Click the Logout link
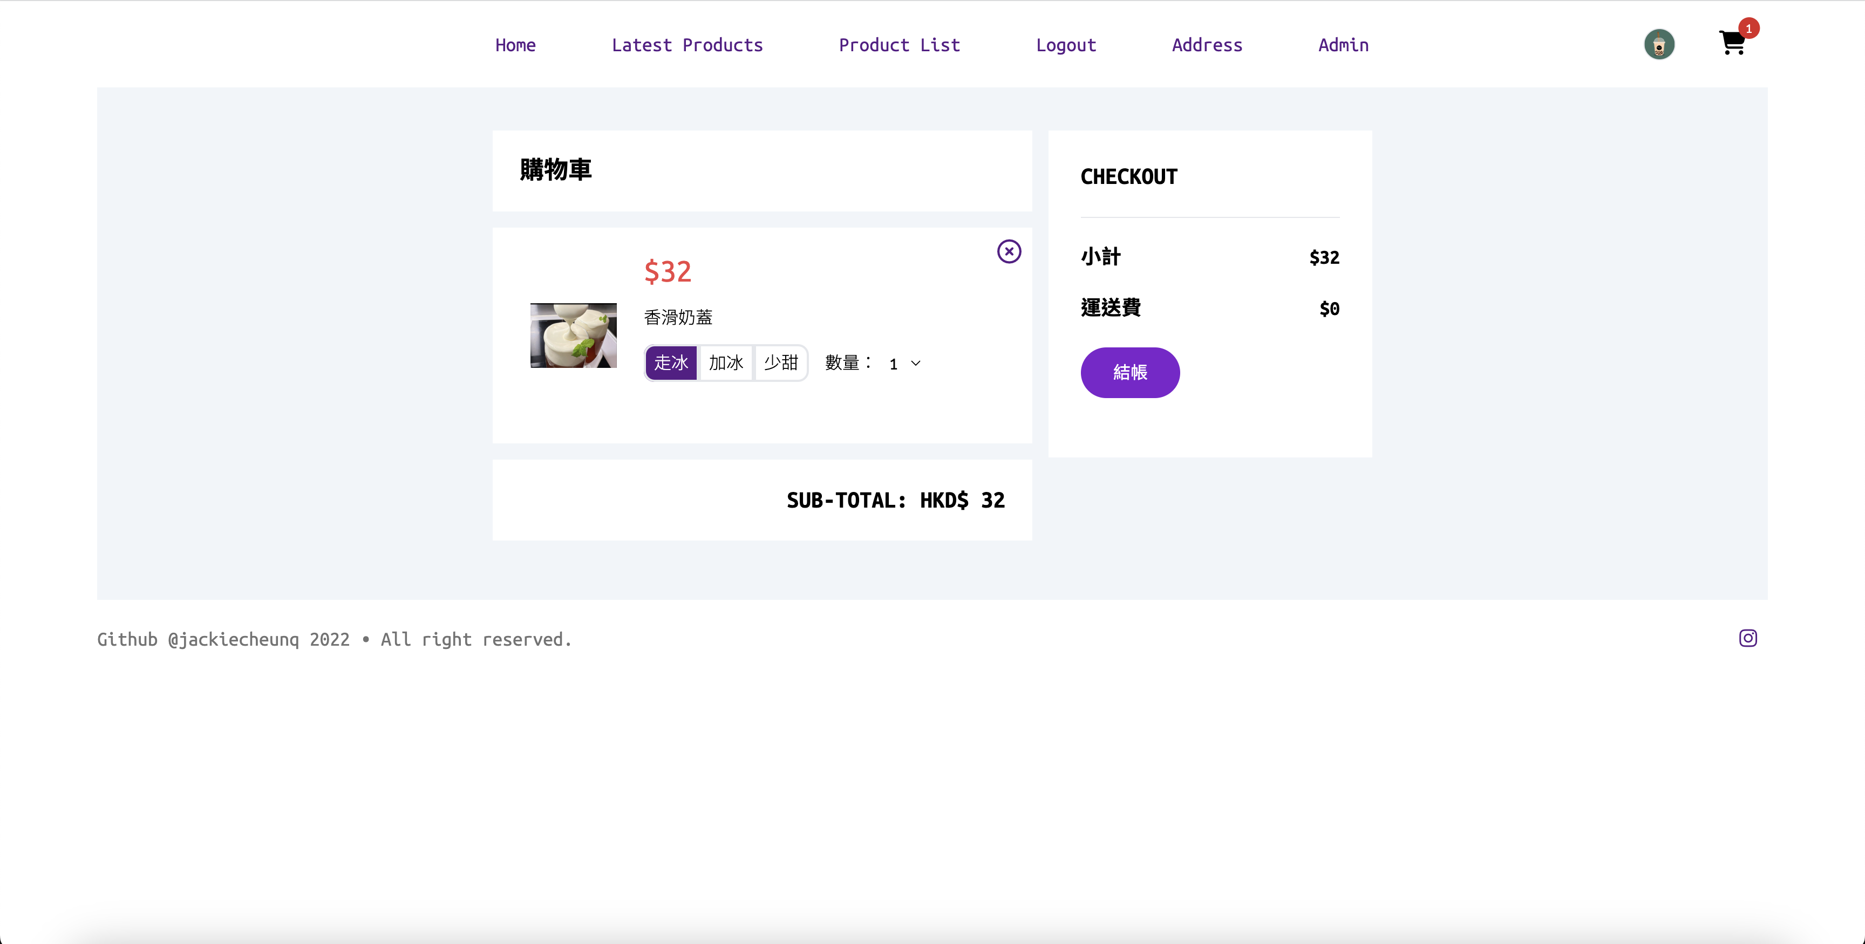The image size is (1865, 944). [x=1066, y=45]
